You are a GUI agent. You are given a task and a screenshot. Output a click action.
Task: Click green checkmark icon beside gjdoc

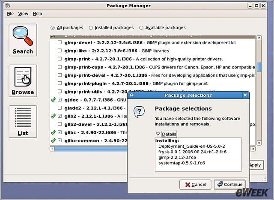(53, 100)
